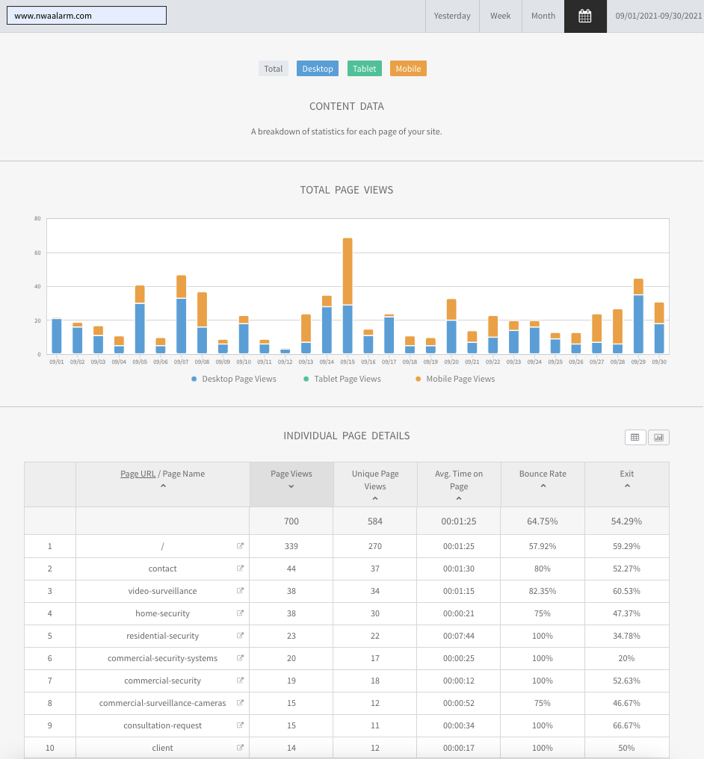Click the www.nwaalarm.com site input field

(87, 16)
